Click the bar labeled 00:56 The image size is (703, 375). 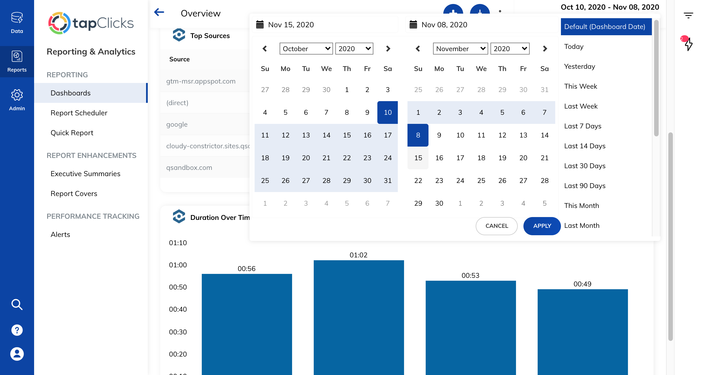(x=247, y=324)
